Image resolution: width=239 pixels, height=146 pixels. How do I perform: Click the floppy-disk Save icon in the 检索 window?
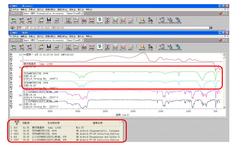click(49, 47)
